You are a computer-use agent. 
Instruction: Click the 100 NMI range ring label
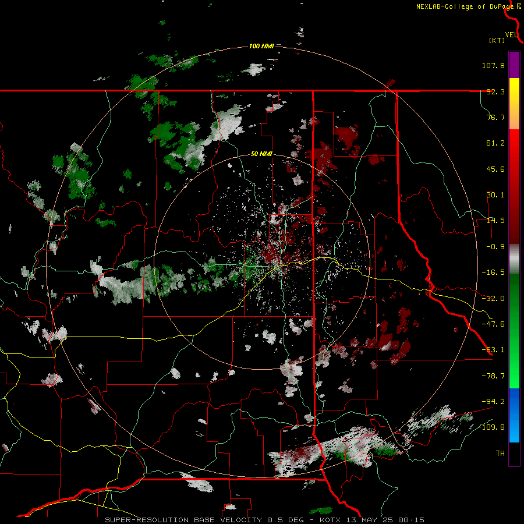coord(261,46)
